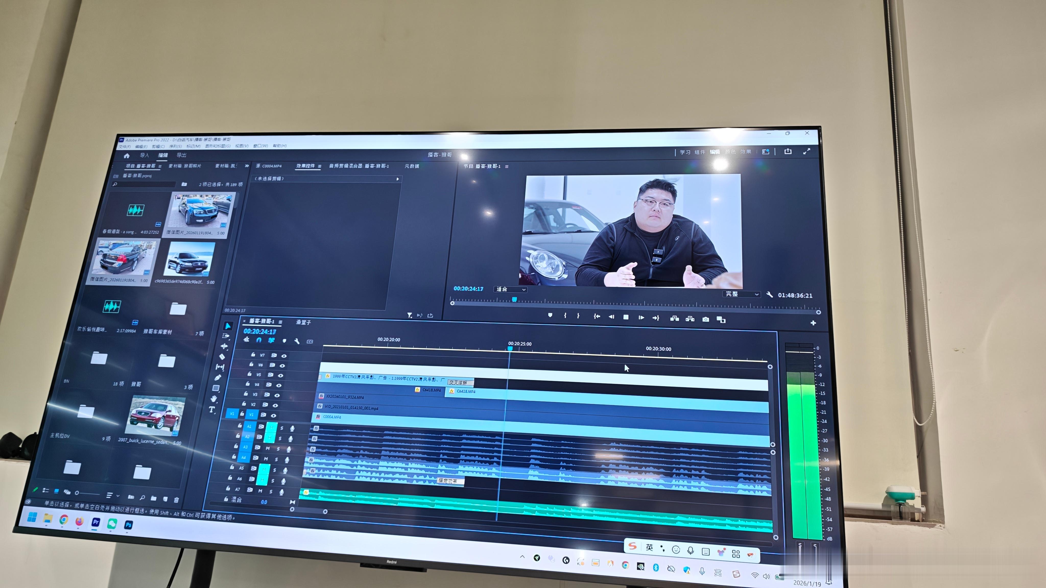Open program monitor wrench settings
This screenshot has width=1046, height=588.
coord(769,295)
